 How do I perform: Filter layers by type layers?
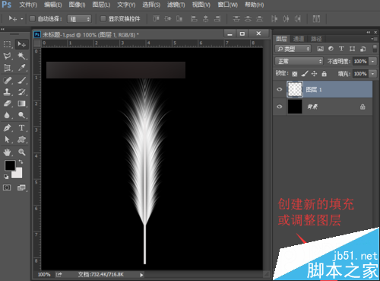pos(341,49)
